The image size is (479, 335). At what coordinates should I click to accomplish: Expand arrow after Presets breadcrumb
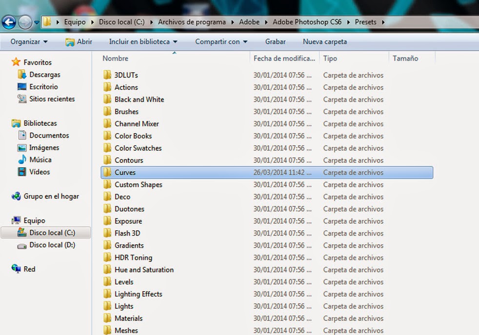point(383,22)
